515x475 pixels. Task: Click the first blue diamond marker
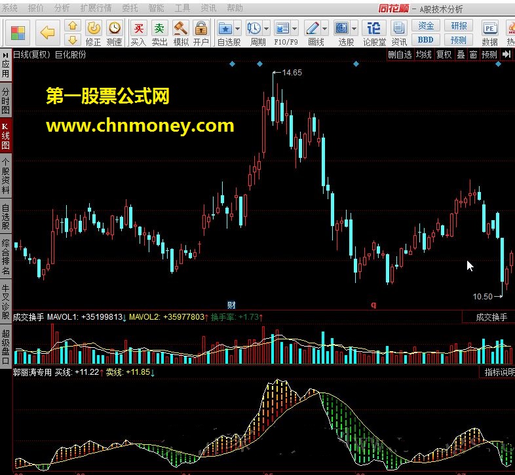tap(232, 64)
